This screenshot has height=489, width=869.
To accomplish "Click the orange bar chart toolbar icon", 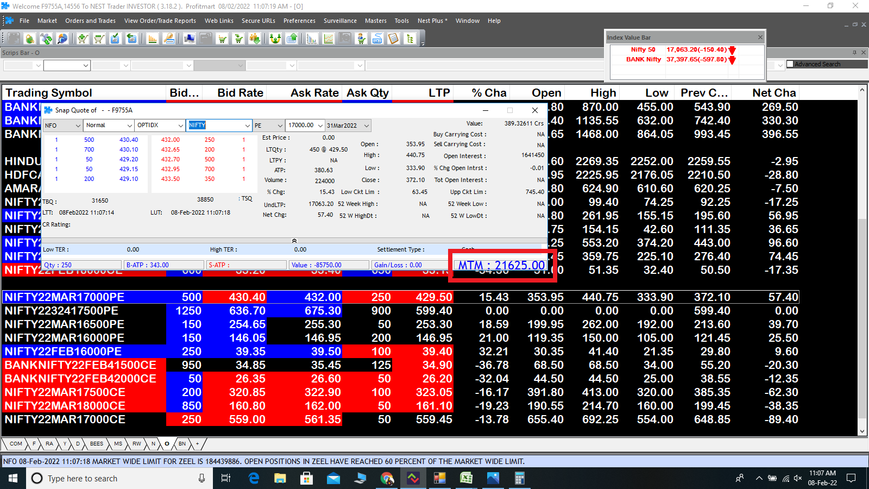I will (x=153, y=39).
